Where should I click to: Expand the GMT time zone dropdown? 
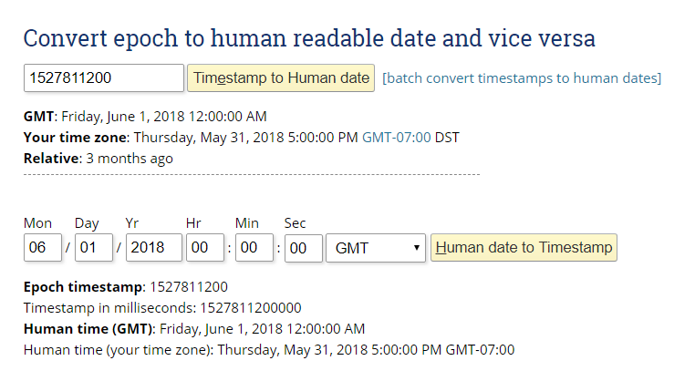point(376,248)
